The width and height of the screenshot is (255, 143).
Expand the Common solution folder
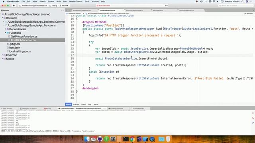[2, 55]
